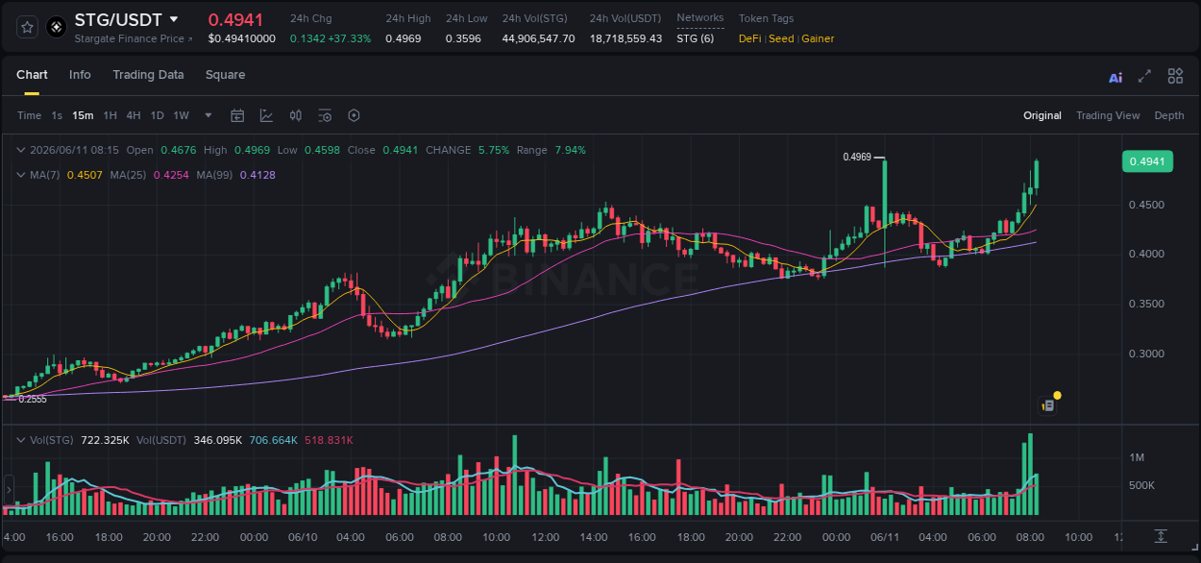Click the Stargate token logo icon

click(x=57, y=27)
